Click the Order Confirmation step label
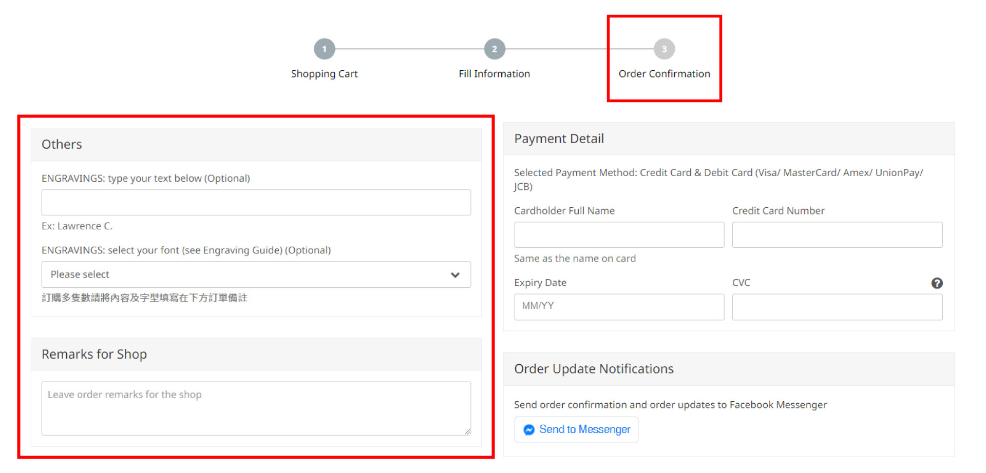The height and width of the screenshot is (473, 986). click(x=665, y=74)
